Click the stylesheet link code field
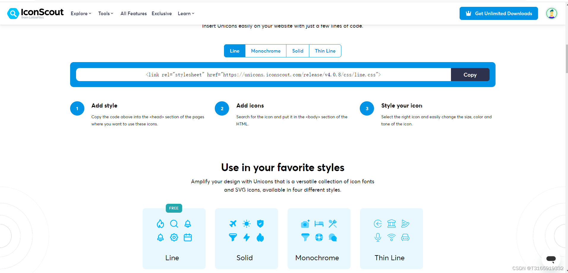The image size is (568, 273). (x=264, y=75)
